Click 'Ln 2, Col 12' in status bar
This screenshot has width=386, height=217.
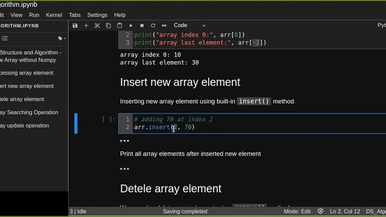click(x=345, y=212)
